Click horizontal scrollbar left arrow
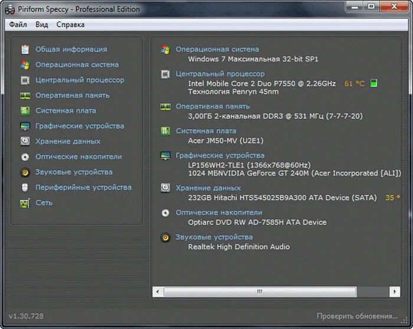This screenshot has height=329, width=413. [x=158, y=292]
